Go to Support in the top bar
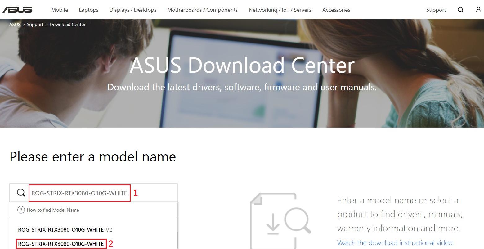This screenshot has width=484, height=249. (436, 10)
